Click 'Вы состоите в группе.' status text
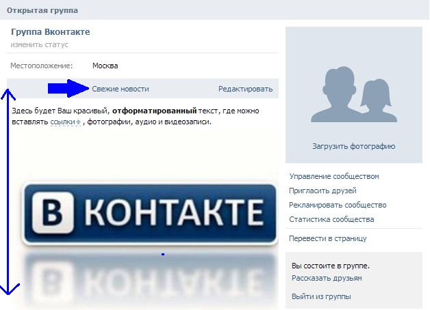Image resolution: width=430 pixels, height=310 pixels. (x=331, y=266)
